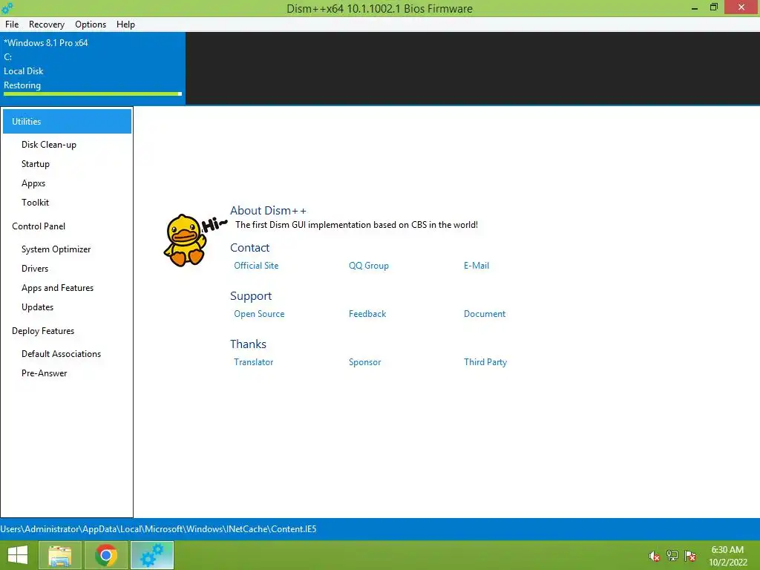This screenshot has height=570, width=760.
Task: Follow the QQ Group link
Action: click(369, 266)
